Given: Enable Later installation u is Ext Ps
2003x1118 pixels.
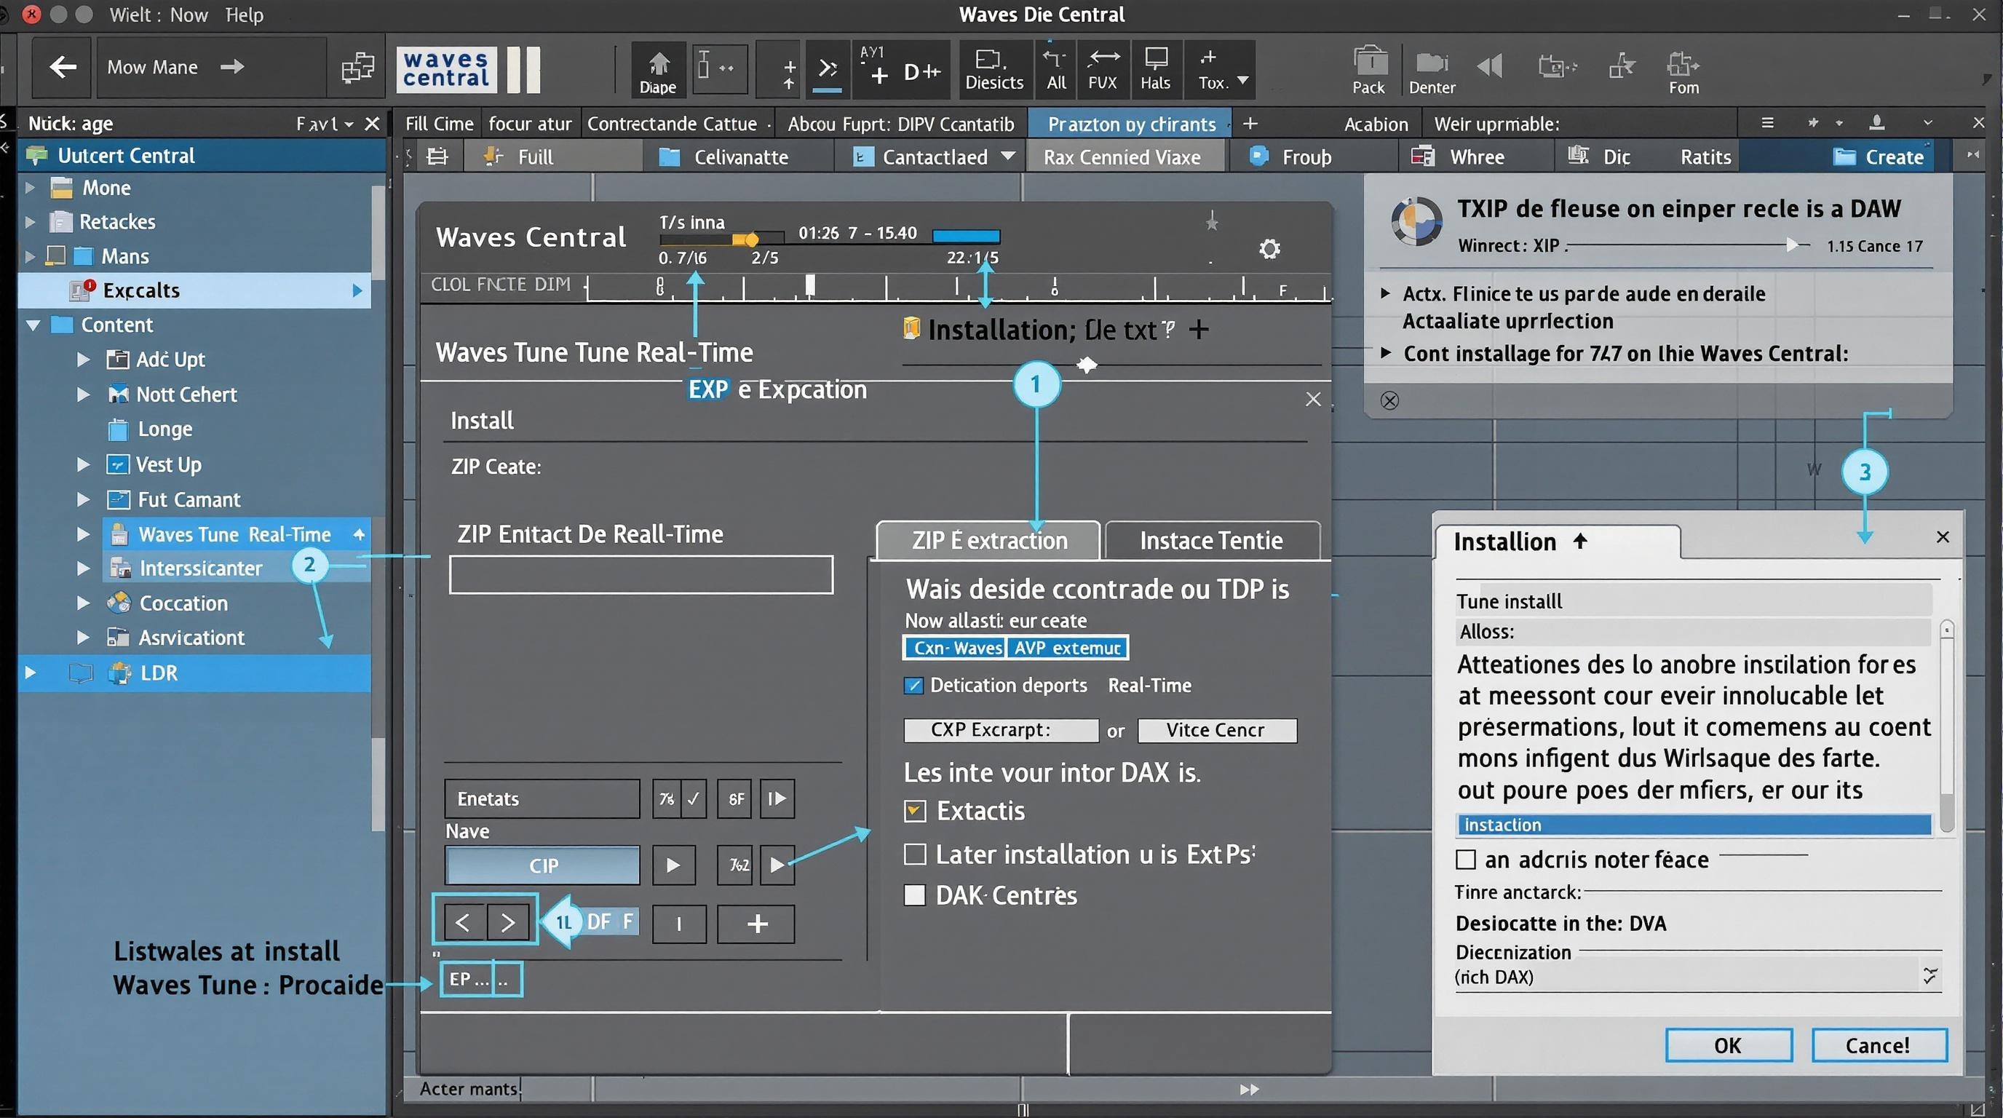Looking at the screenshot, I should (x=915, y=855).
